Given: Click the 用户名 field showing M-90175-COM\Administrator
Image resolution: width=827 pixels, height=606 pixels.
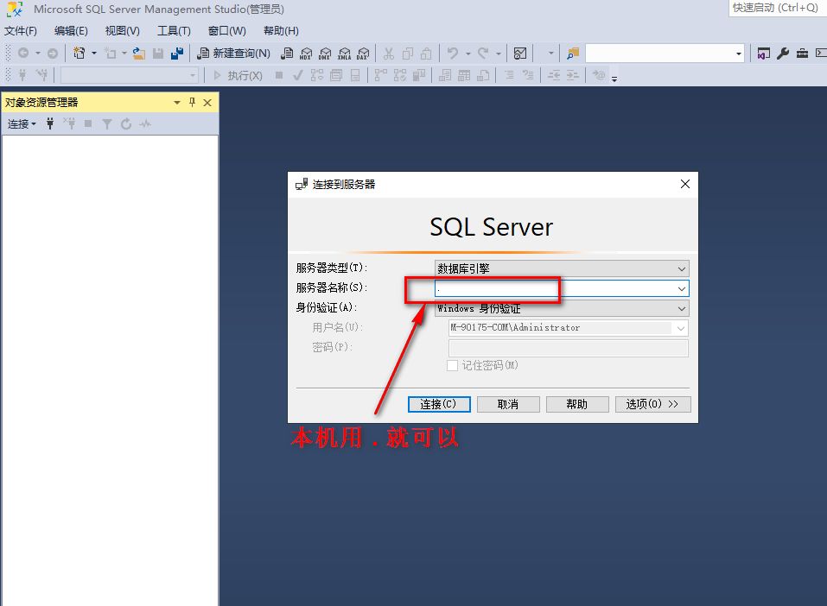Looking at the screenshot, I should coord(568,328).
